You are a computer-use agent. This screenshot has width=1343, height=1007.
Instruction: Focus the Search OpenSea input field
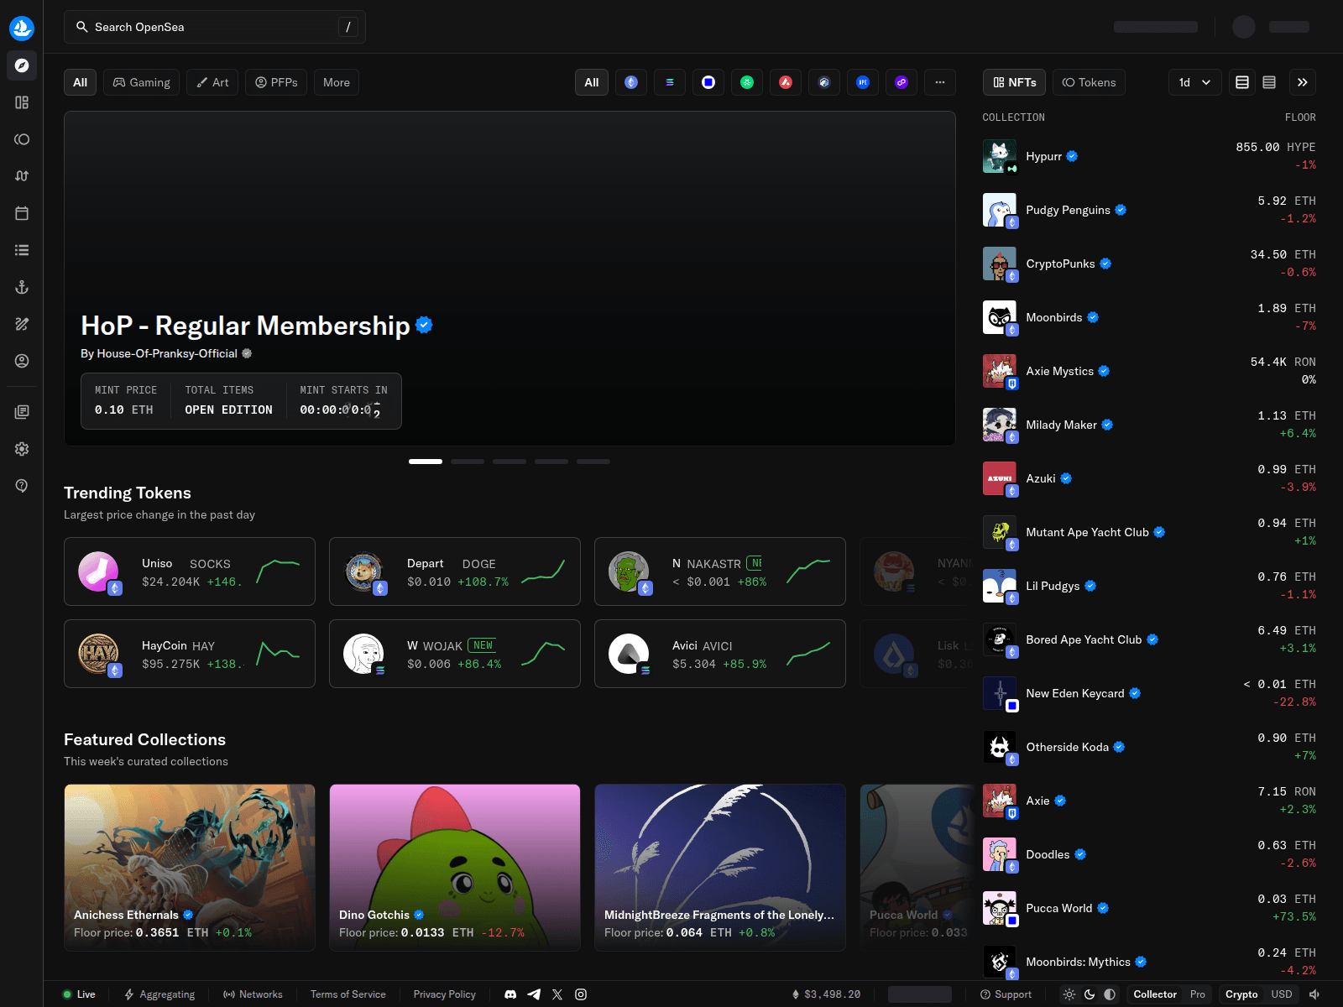coord(215,27)
